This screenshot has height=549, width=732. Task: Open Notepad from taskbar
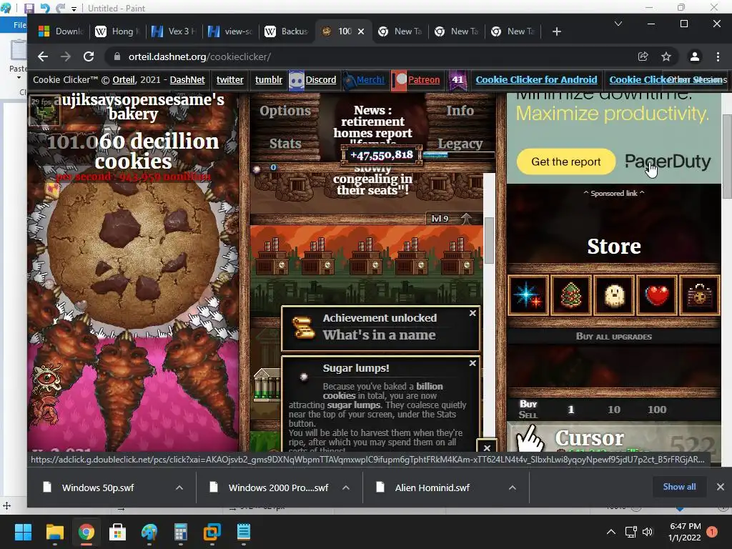(x=243, y=532)
